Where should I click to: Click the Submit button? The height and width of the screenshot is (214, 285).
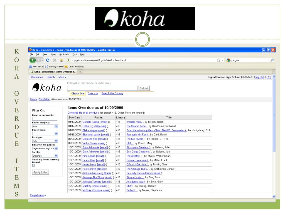pyautogui.click(x=144, y=88)
